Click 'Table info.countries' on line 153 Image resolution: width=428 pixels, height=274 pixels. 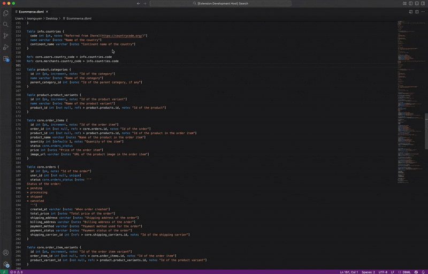click(44, 32)
